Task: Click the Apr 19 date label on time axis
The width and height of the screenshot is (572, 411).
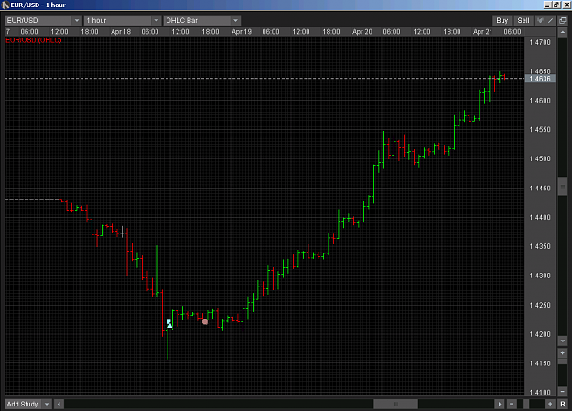Action: 242,32
